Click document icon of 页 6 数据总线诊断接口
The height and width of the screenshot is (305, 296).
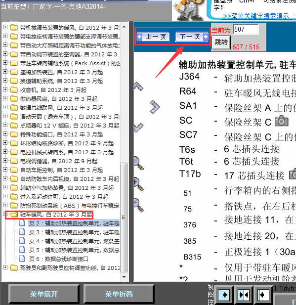point(22,259)
